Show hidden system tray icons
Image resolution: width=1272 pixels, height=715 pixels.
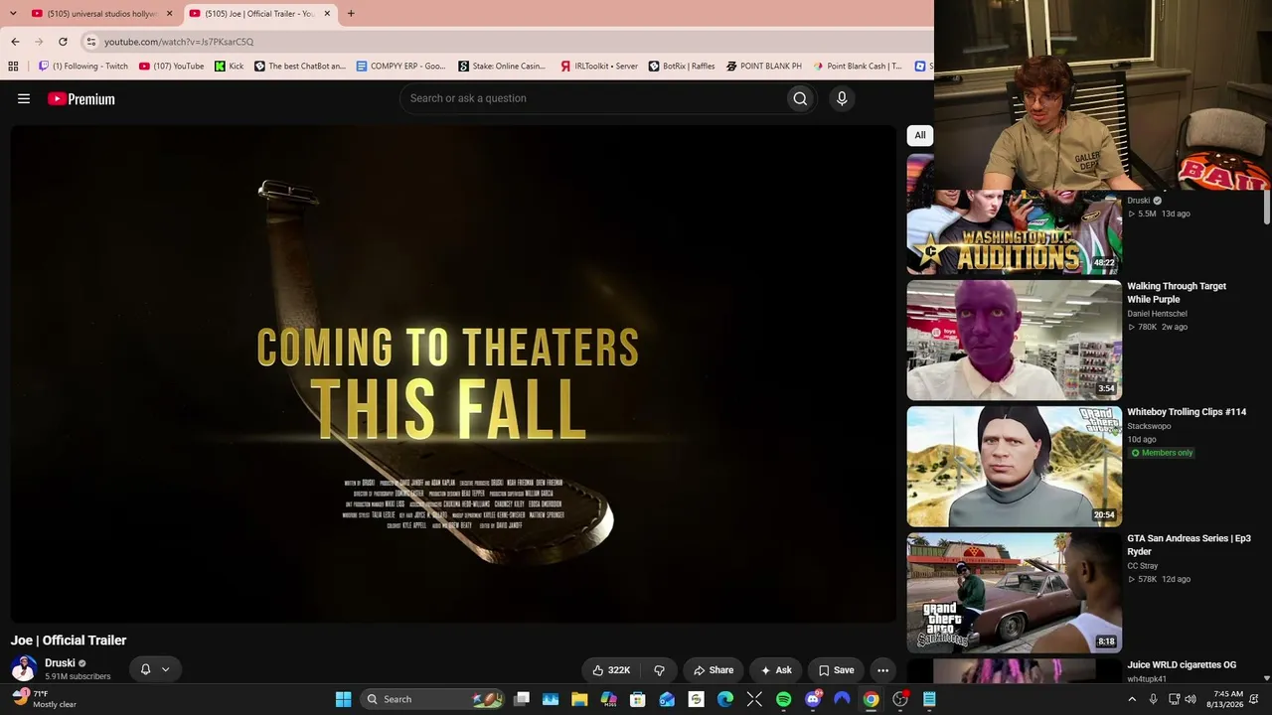pyautogui.click(x=1132, y=699)
